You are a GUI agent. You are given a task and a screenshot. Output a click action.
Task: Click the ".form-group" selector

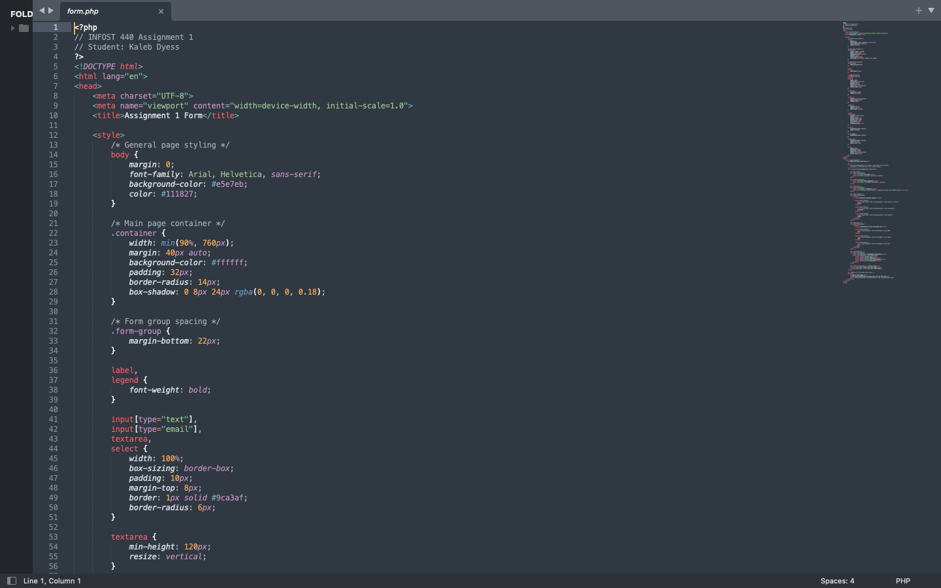(x=136, y=331)
